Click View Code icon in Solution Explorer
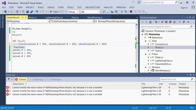The width and height of the screenshot is (196, 110). [180, 22]
